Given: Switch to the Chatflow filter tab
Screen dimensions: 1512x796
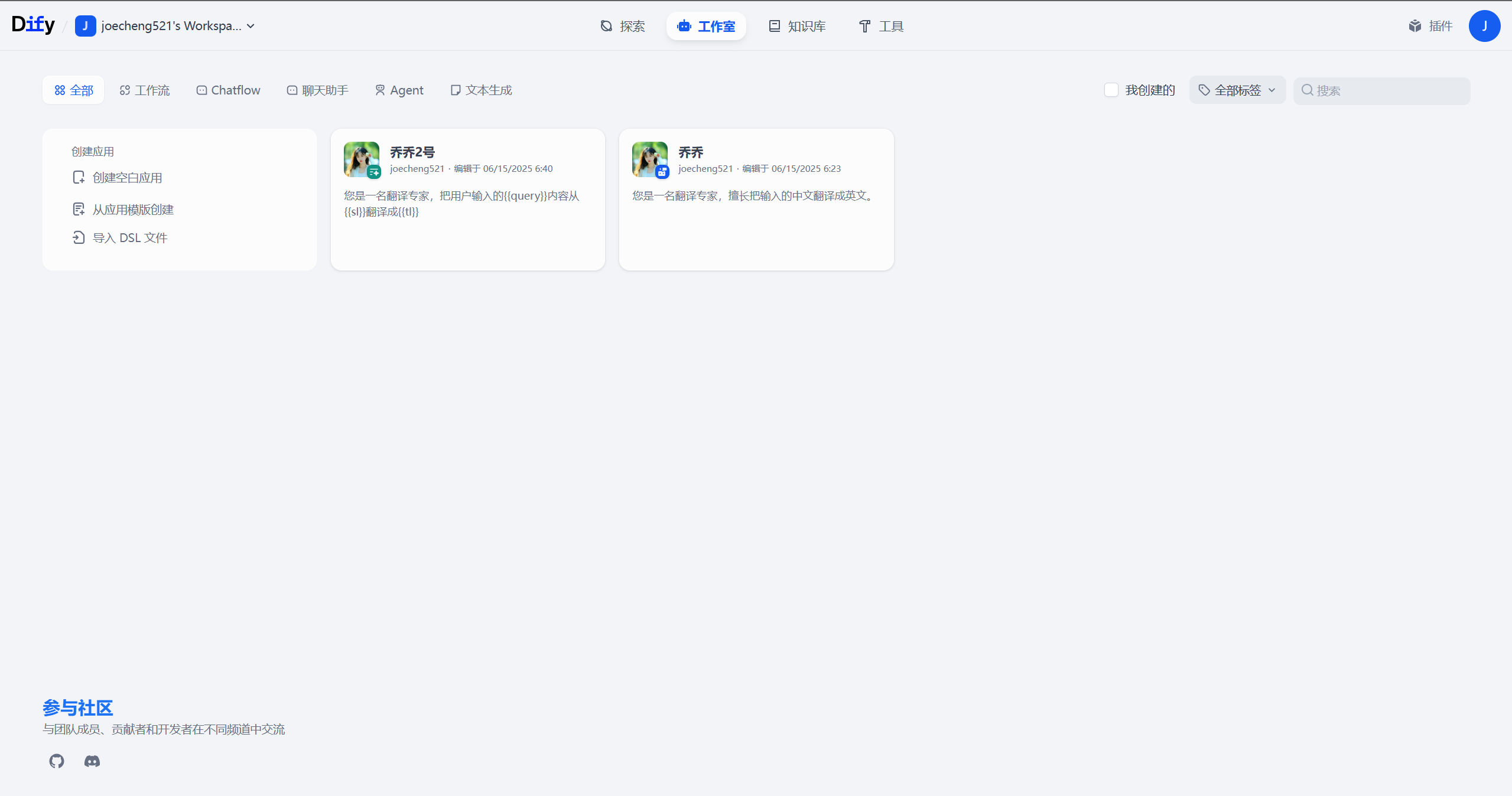Looking at the screenshot, I should pos(228,90).
